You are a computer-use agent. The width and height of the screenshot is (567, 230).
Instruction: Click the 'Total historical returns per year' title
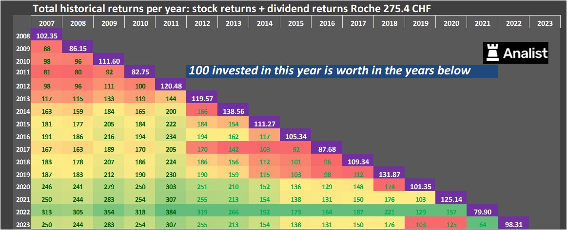[x=232, y=8]
